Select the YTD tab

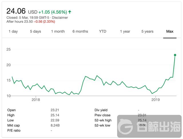click(x=103, y=32)
